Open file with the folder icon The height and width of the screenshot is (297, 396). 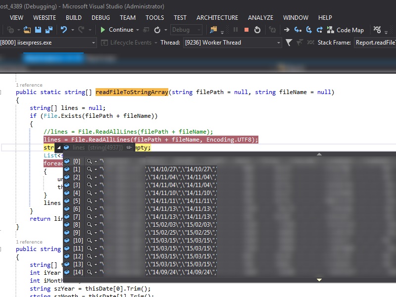(x=27, y=30)
